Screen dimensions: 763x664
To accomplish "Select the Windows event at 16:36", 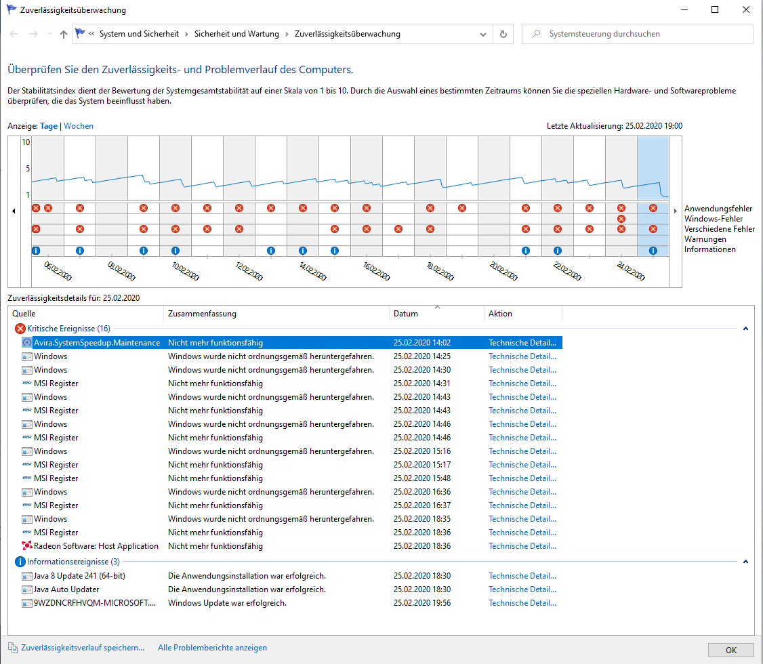I will (x=292, y=493).
